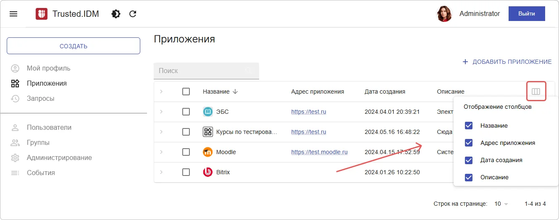Image resolution: width=559 pixels, height=220 pixels.
Task: Open the Курсы по тестирова… https://test.ru link
Action: pos(309,132)
